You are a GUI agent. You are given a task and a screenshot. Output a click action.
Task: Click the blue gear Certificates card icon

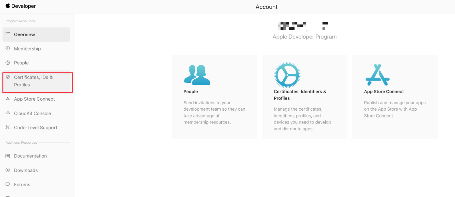coord(287,75)
